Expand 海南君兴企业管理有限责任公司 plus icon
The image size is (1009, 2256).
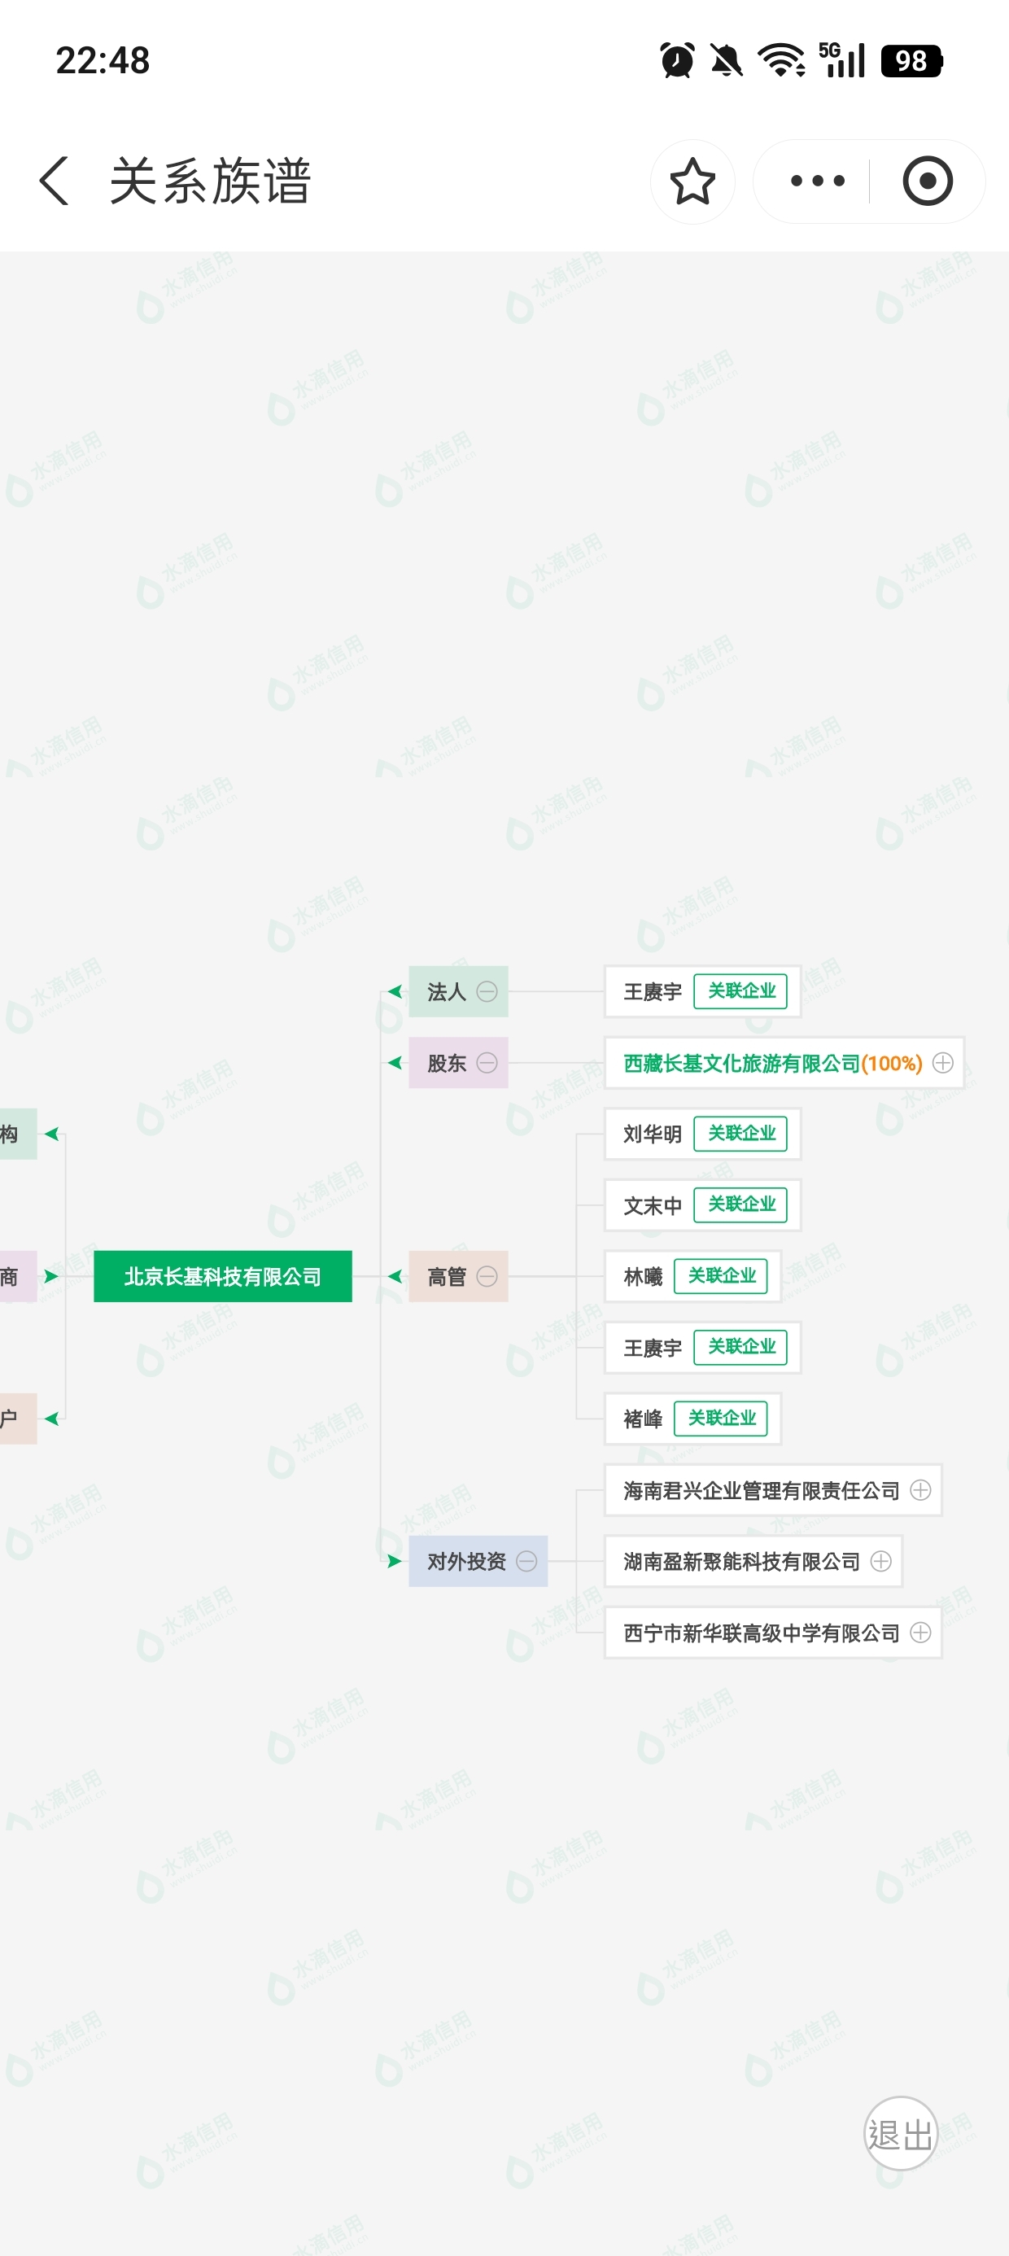tap(920, 1491)
